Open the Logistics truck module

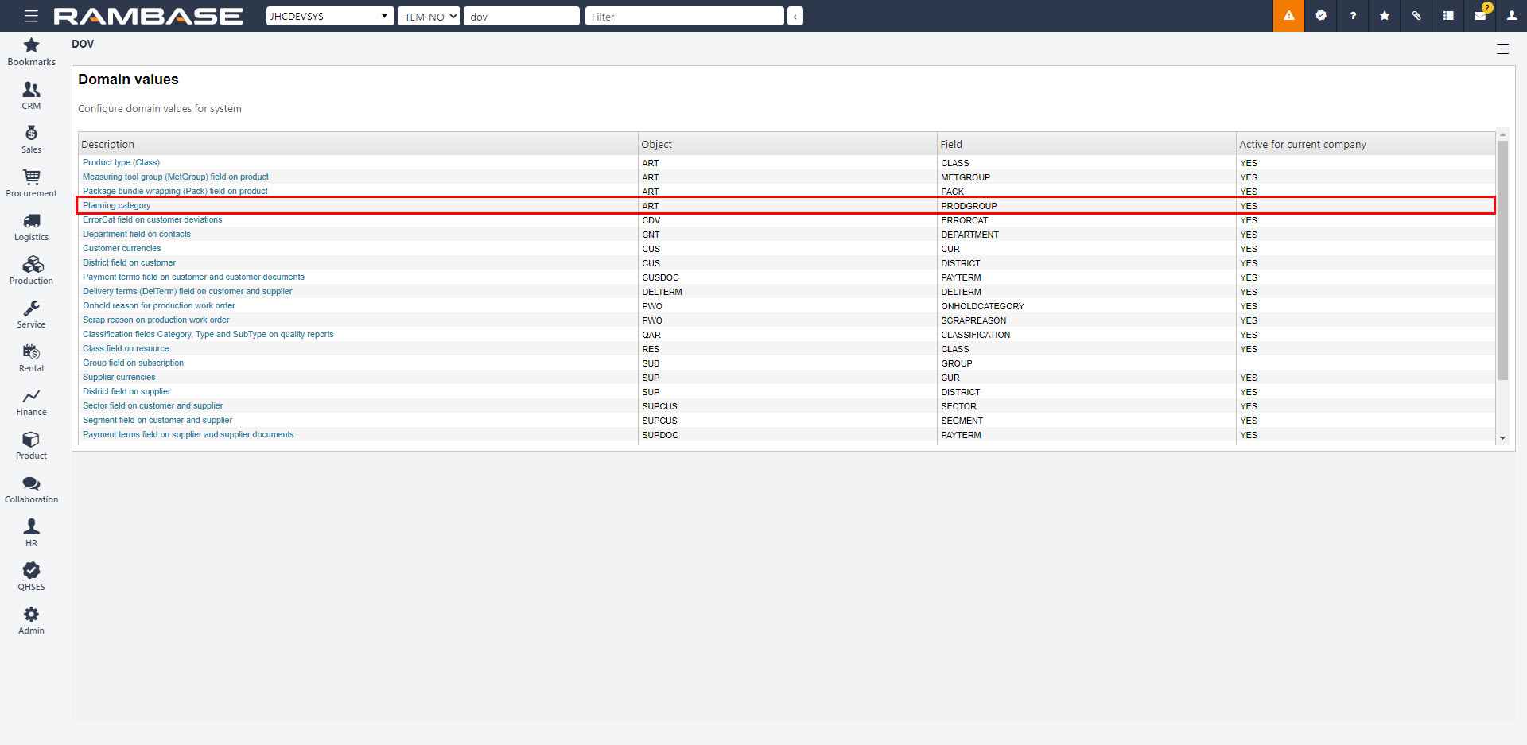[x=31, y=227]
